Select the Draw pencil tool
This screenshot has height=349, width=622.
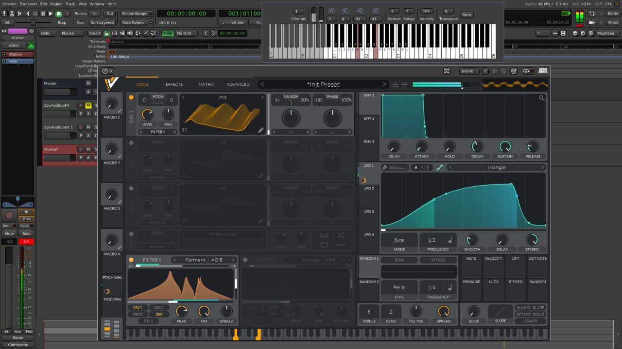[x=145, y=33]
